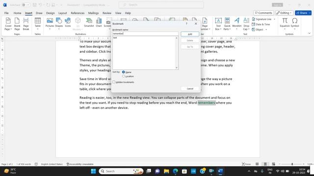The height and width of the screenshot is (176, 314).
Task: Insert Icons from the ribbon
Action: click(x=68, y=22)
